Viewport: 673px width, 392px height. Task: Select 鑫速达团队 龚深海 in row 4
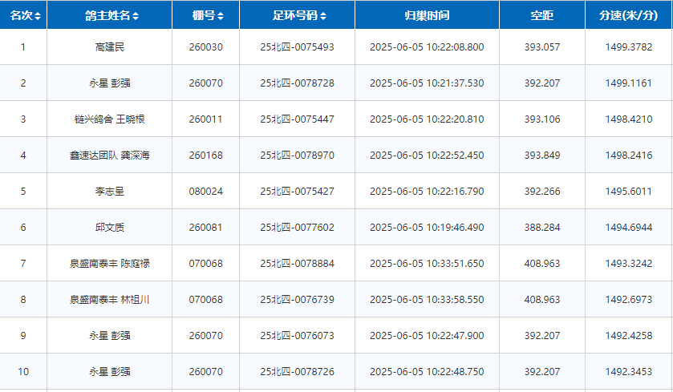[x=109, y=156]
